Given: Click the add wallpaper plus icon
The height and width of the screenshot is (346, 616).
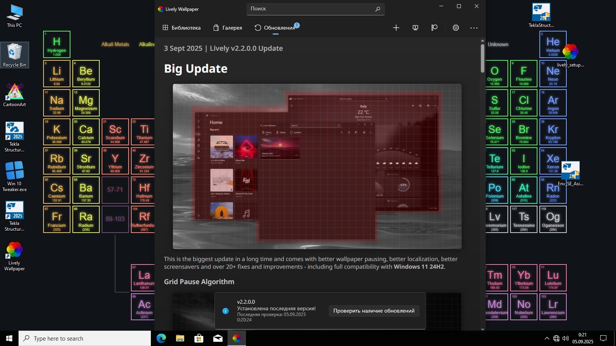Looking at the screenshot, I should tap(396, 28).
